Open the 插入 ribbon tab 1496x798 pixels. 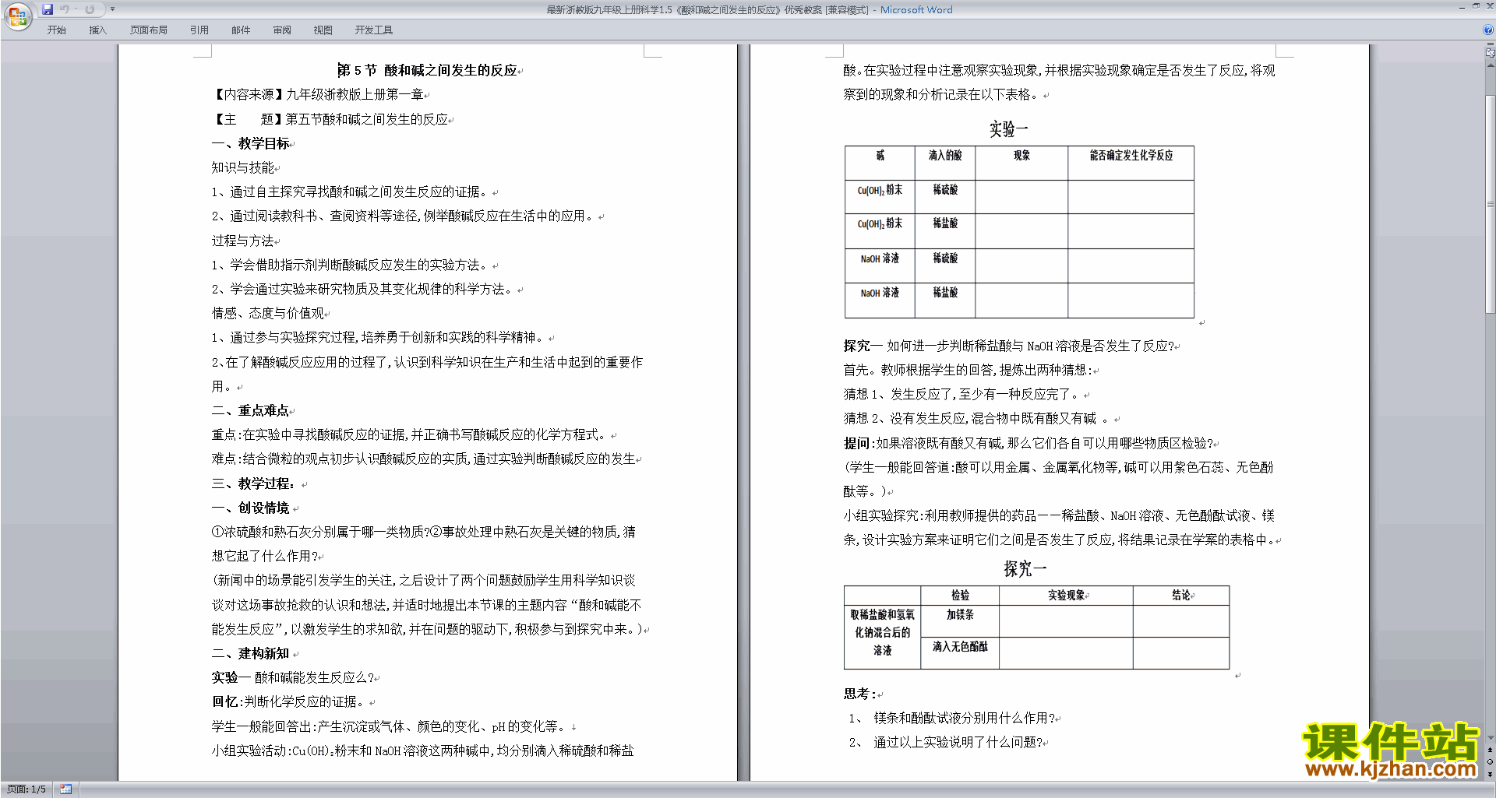(97, 30)
